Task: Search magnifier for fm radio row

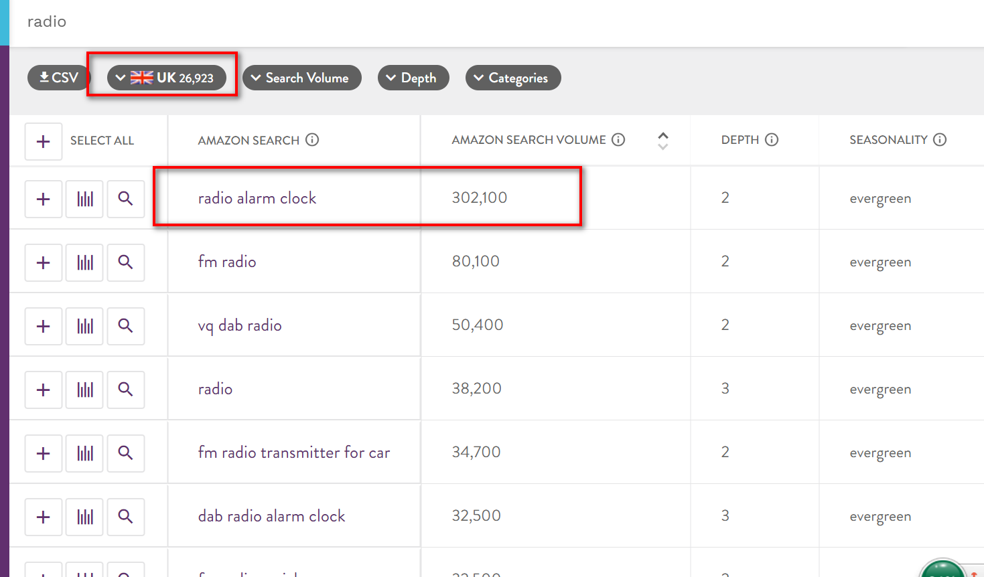Action: (x=126, y=262)
